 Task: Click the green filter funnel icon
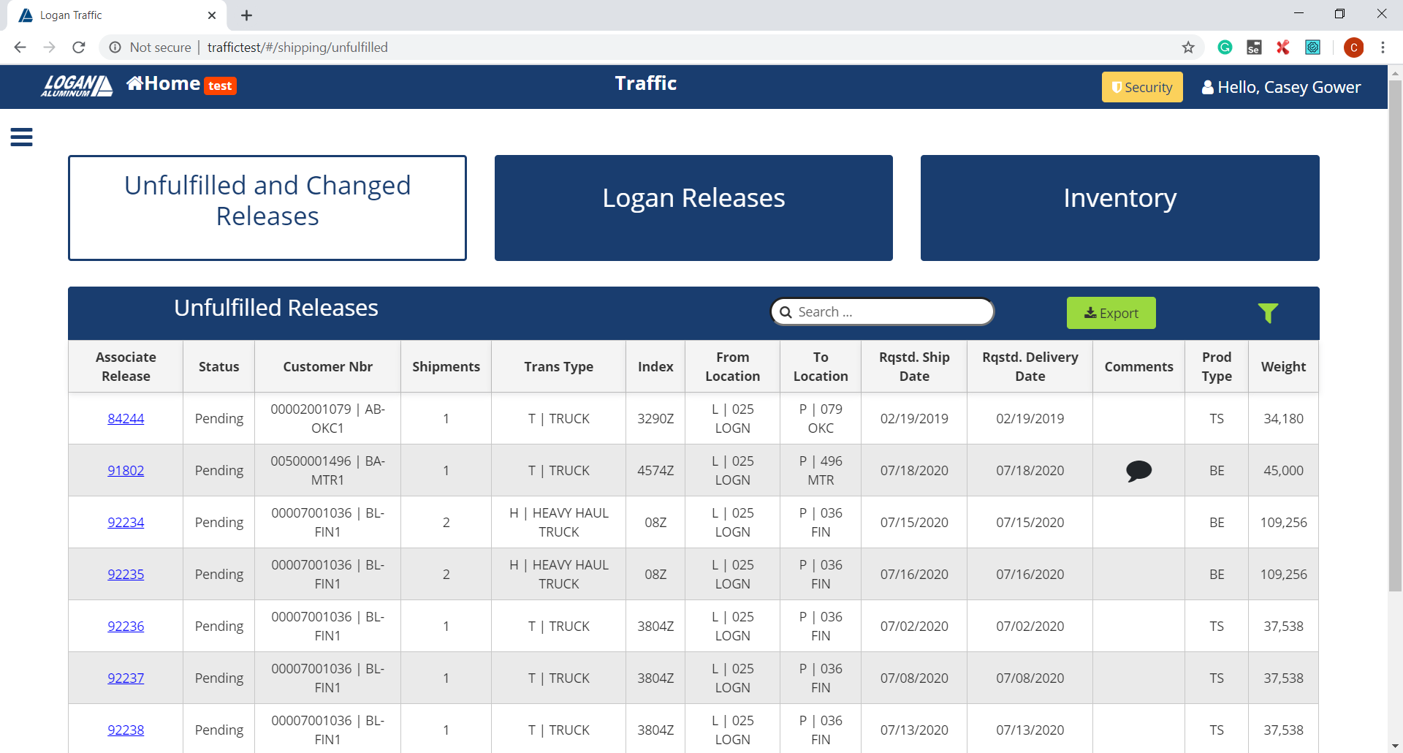[1268, 313]
